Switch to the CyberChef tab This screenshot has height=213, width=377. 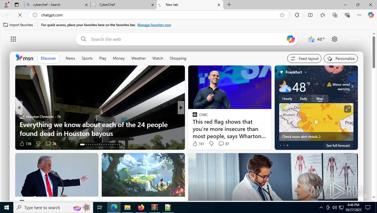[124, 5]
